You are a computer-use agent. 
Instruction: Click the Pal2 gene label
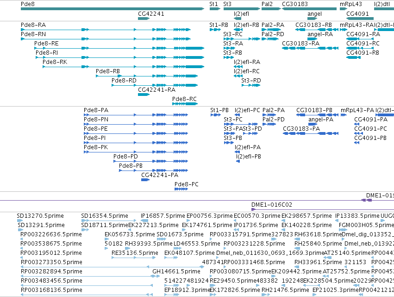tap(267, 4)
